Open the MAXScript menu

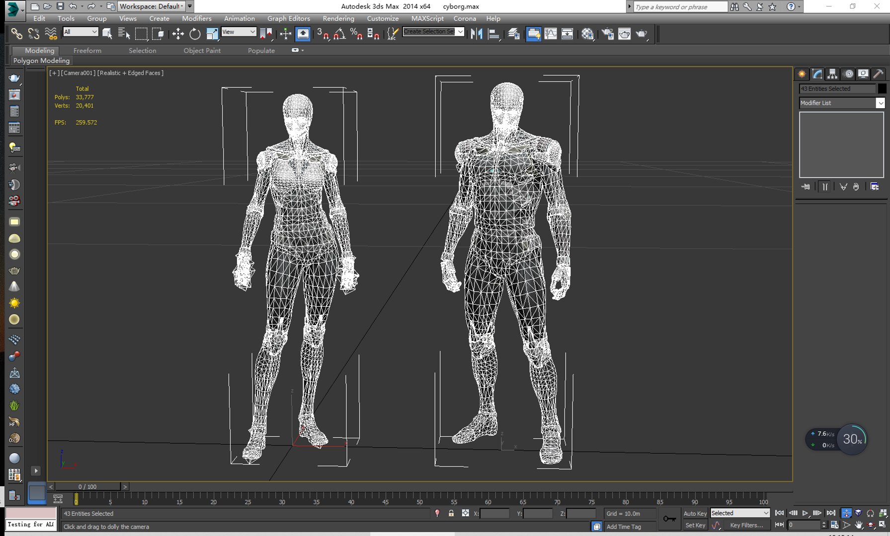click(427, 18)
